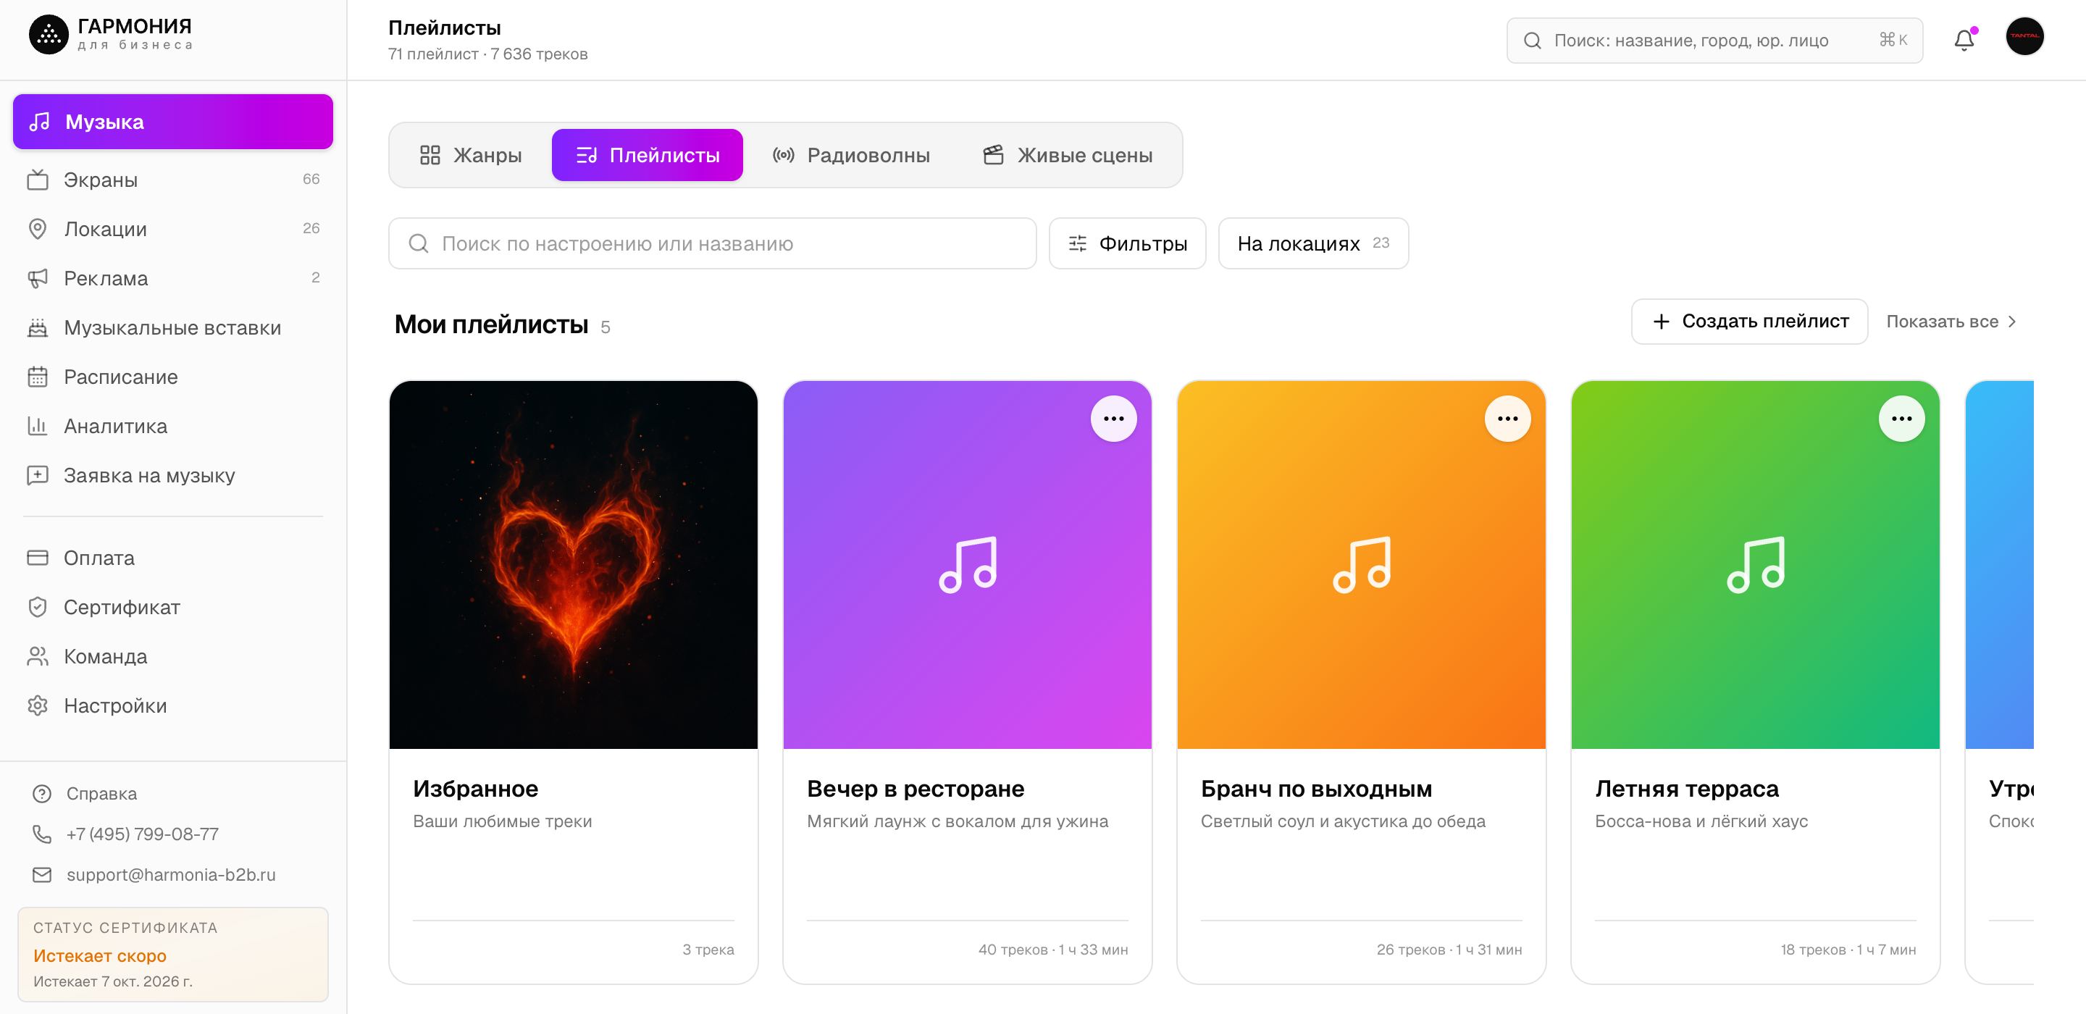Open three-dot menu on Летняя терраса
Image resolution: width=2086 pixels, height=1014 pixels.
point(1901,419)
